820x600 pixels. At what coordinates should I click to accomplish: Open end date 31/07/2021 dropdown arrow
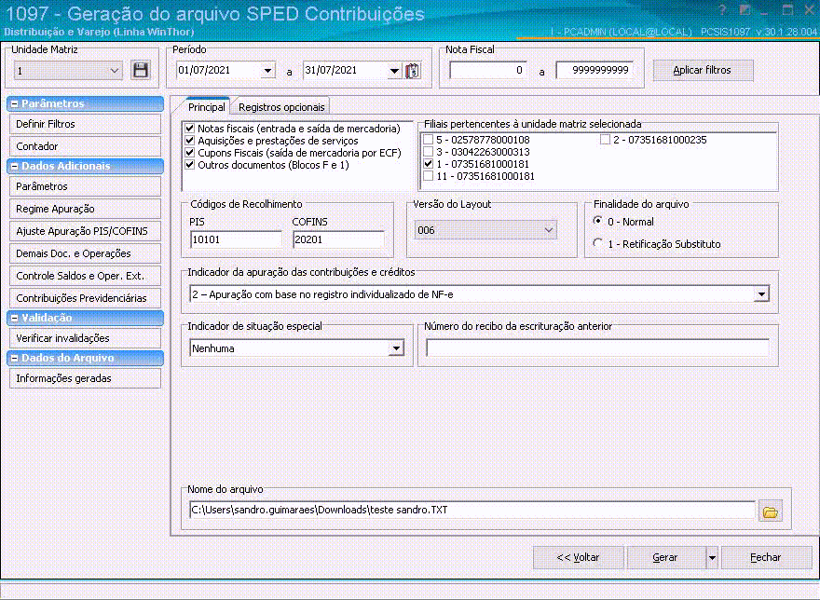[x=394, y=70]
